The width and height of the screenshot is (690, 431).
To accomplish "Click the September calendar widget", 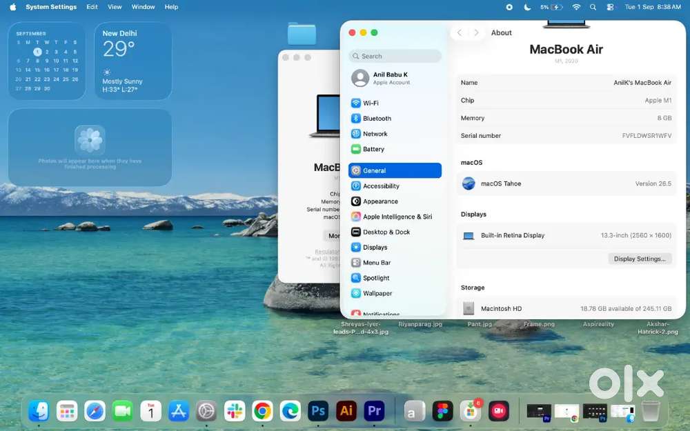I will [x=47, y=61].
